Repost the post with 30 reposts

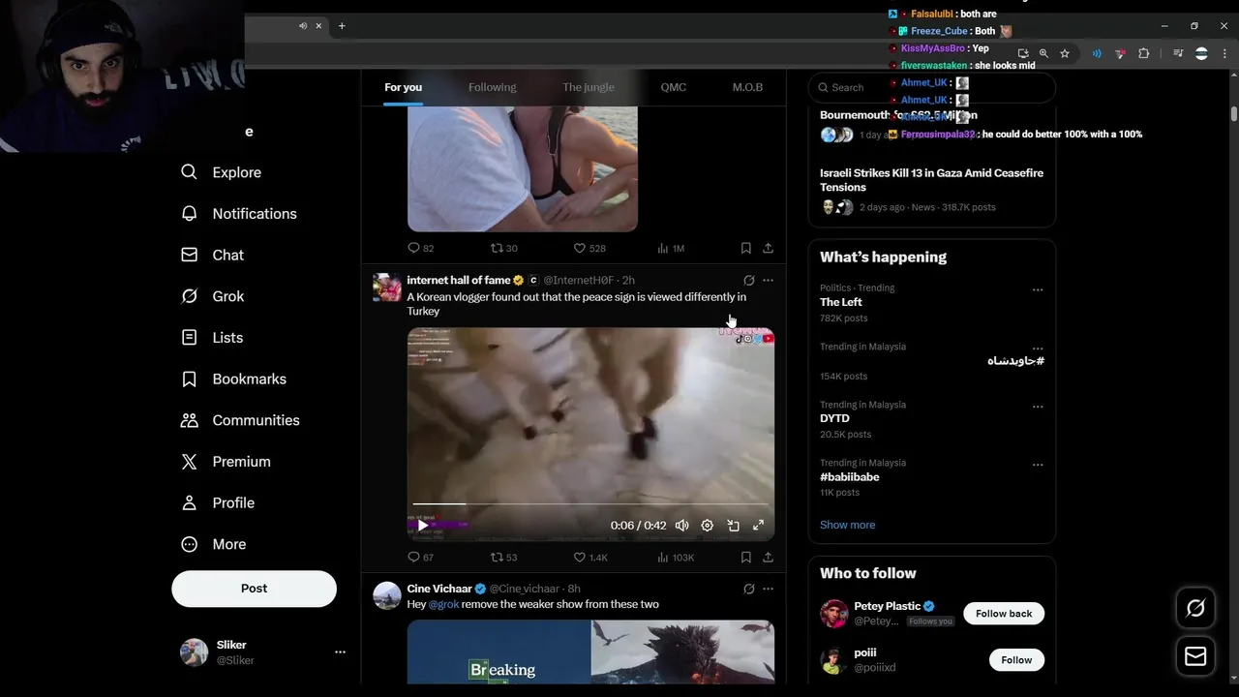tap(503, 249)
